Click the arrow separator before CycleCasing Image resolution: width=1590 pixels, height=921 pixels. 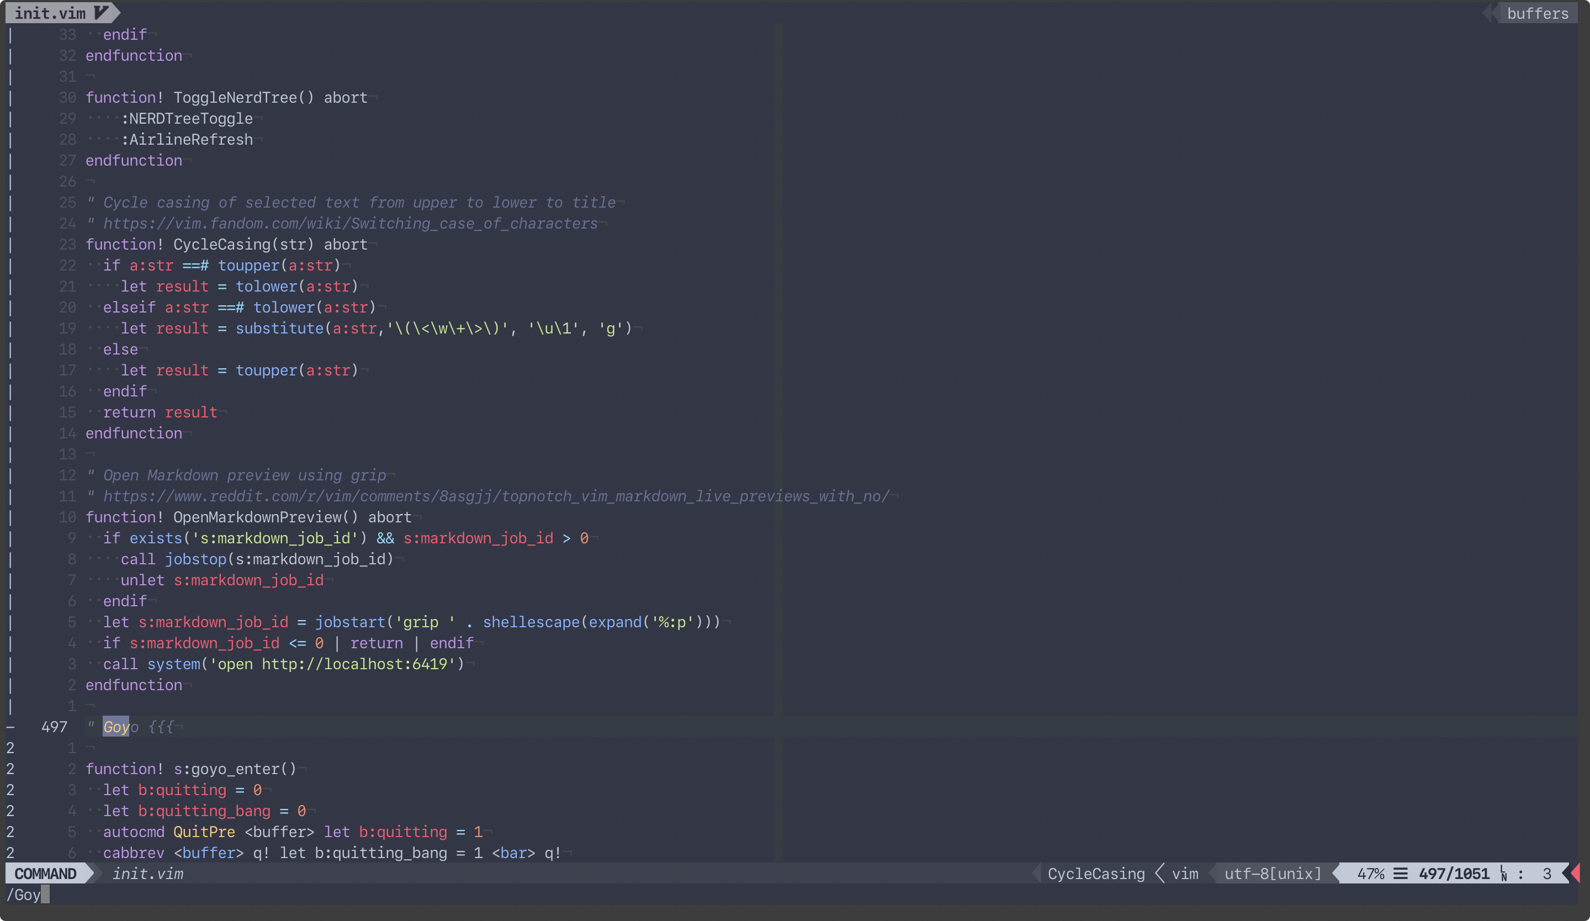pos(1037,874)
